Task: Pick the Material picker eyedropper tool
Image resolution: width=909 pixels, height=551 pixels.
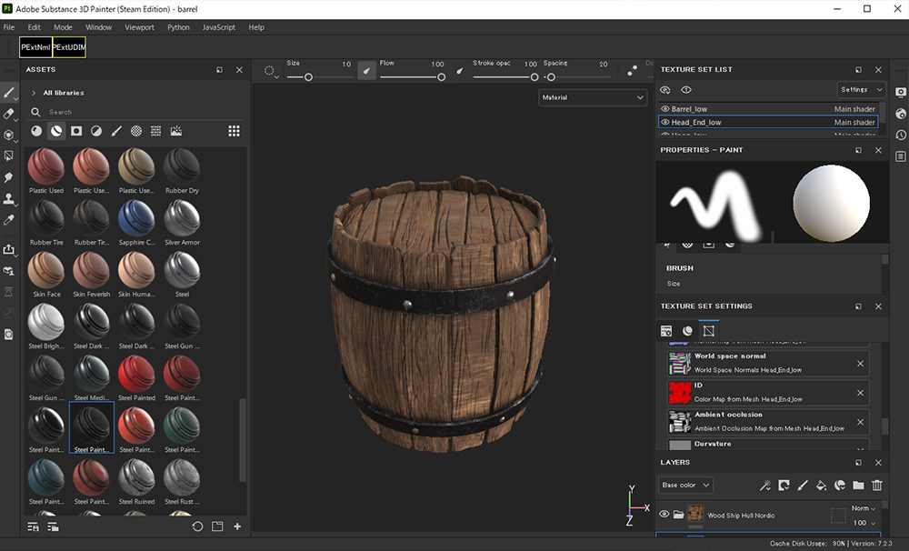Action: point(9,220)
